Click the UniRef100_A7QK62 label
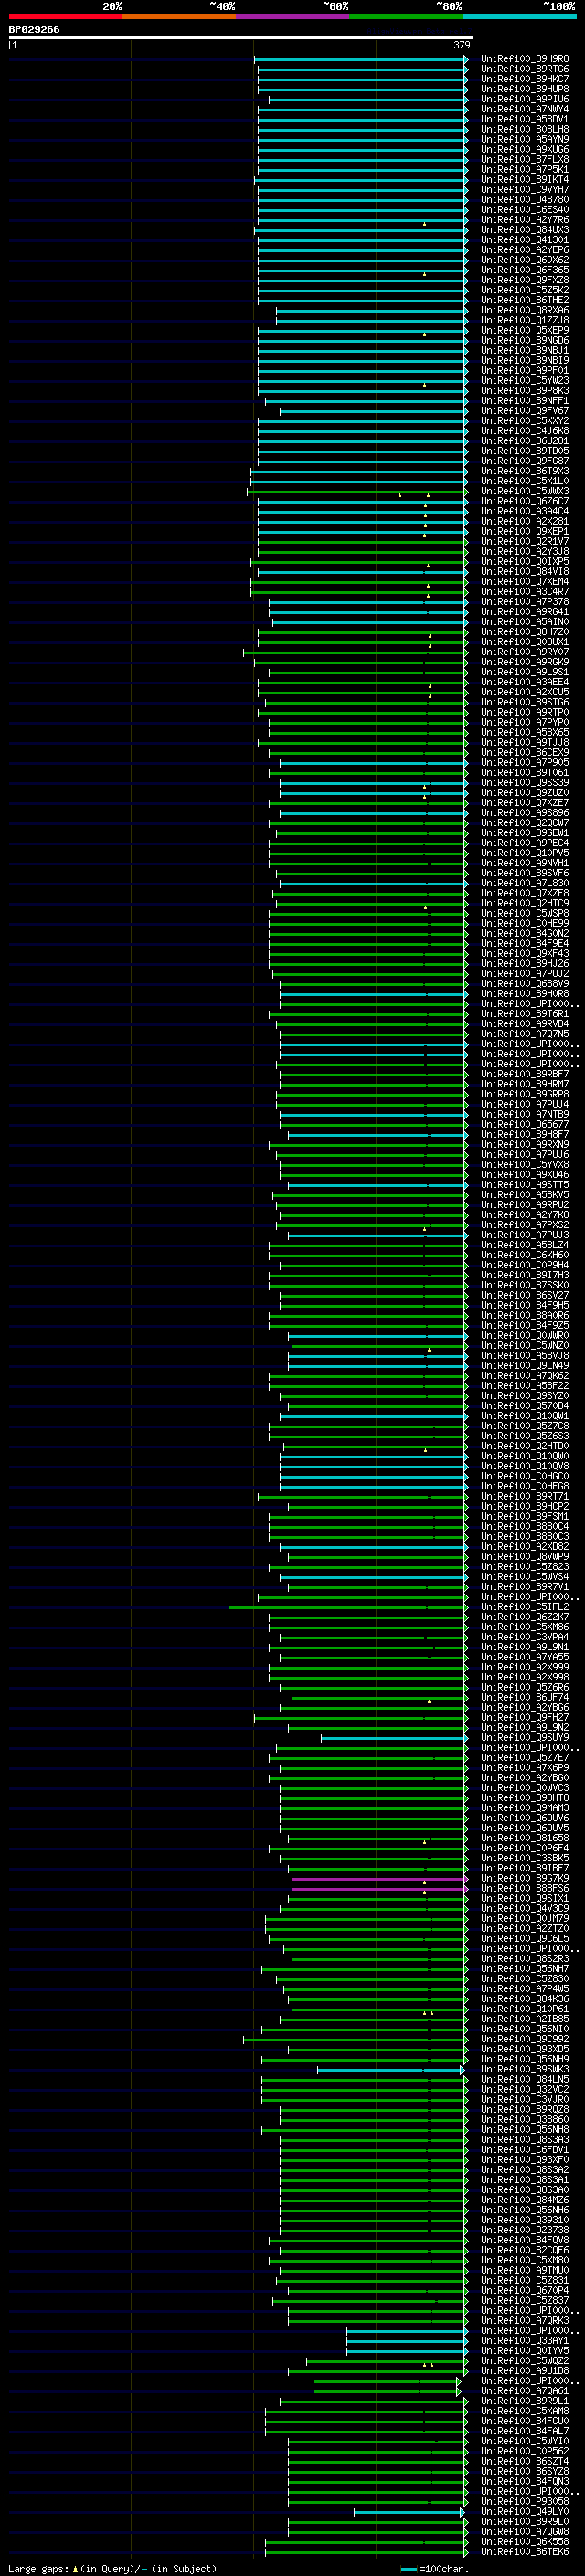This screenshot has height=2576, width=585. 525,1376
